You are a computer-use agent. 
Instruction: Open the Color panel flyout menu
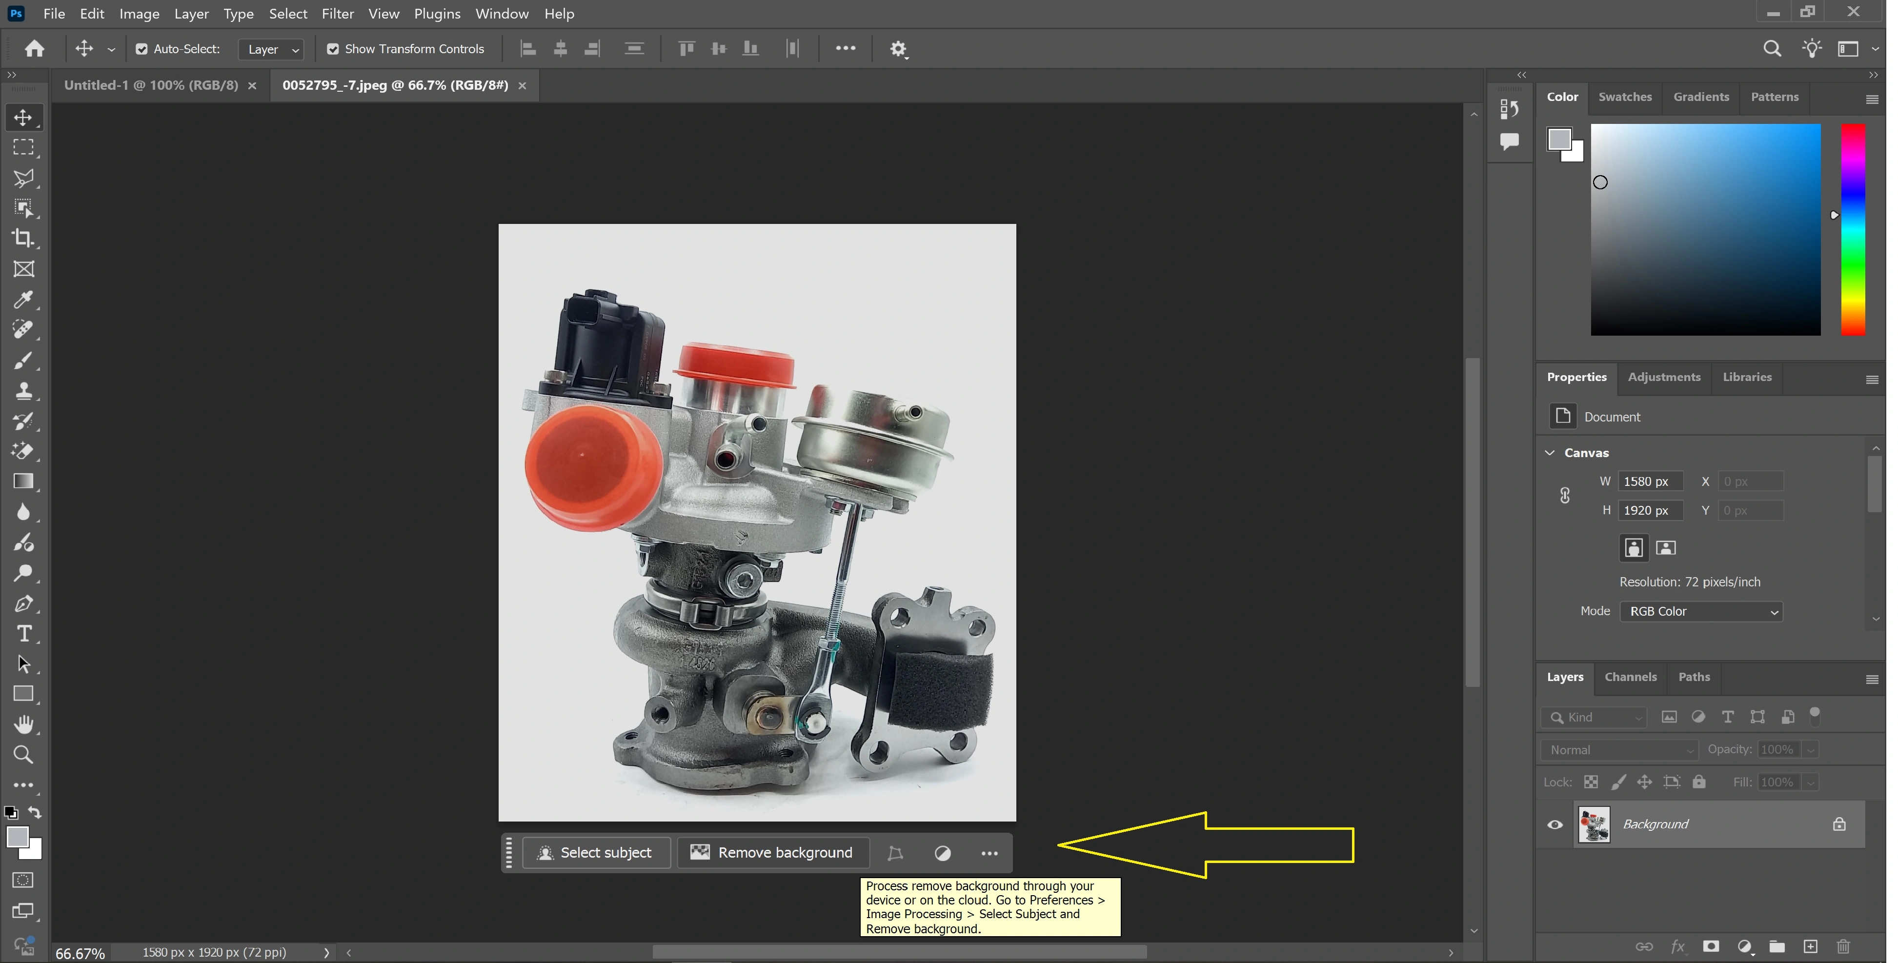[1872, 100]
